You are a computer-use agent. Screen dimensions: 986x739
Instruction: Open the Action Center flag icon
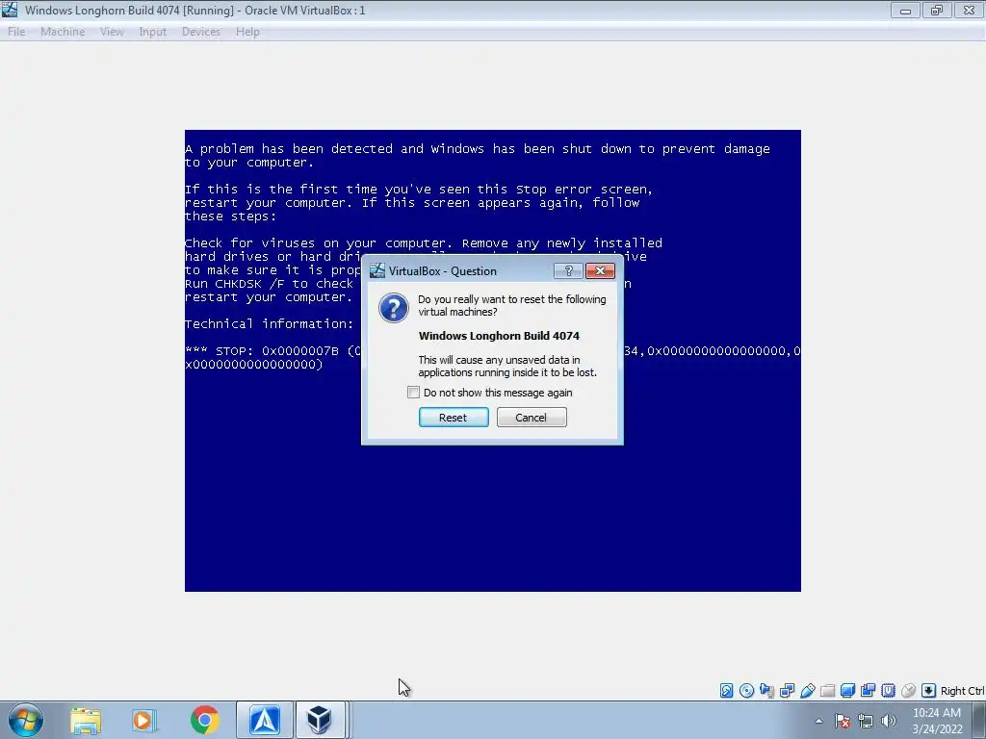pyautogui.click(x=843, y=721)
